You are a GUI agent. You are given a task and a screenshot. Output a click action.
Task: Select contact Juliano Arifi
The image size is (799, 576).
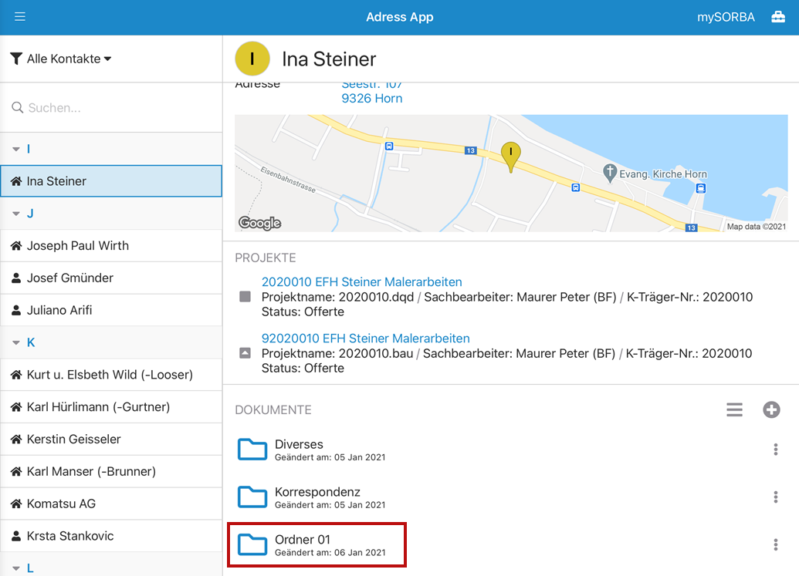point(111,310)
